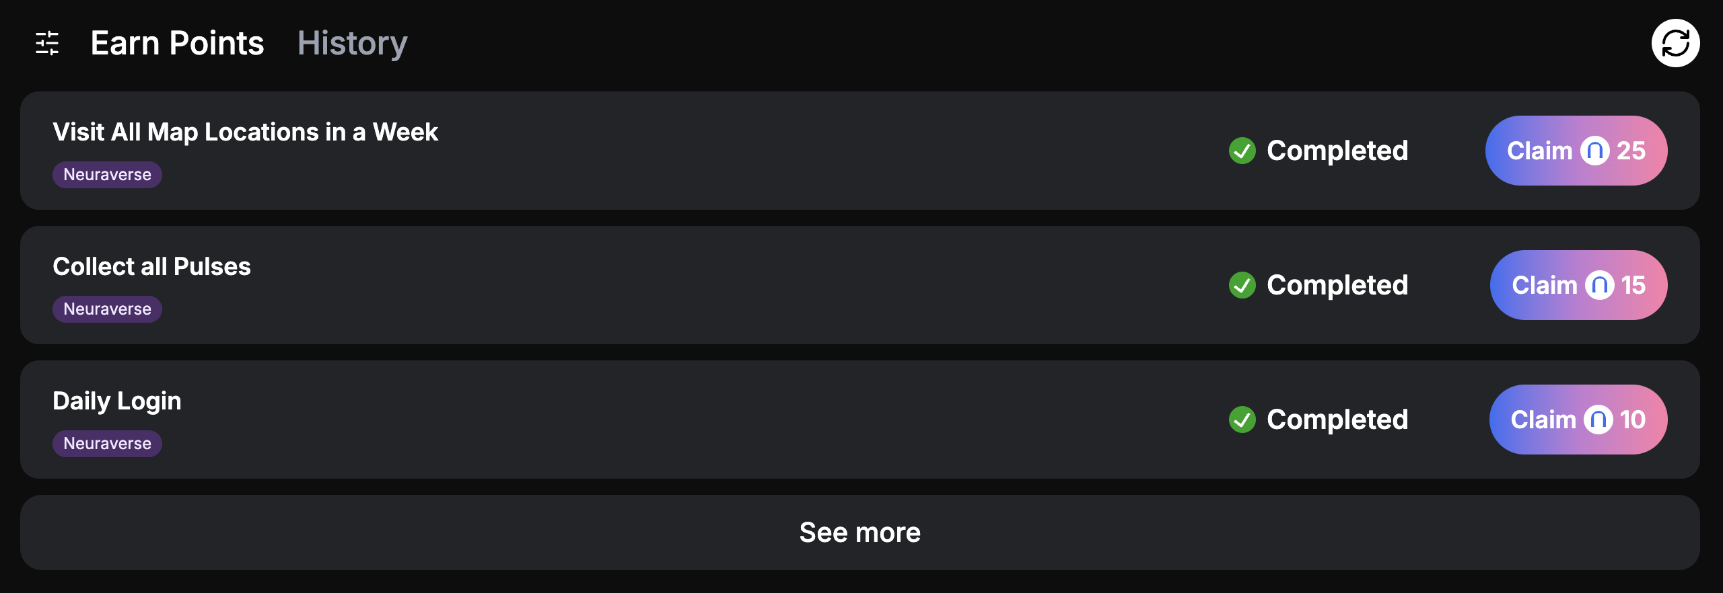Screen dimensions: 1723x593
Task: Open the History tab
Action: pyautogui.click(x=352, y=43)
